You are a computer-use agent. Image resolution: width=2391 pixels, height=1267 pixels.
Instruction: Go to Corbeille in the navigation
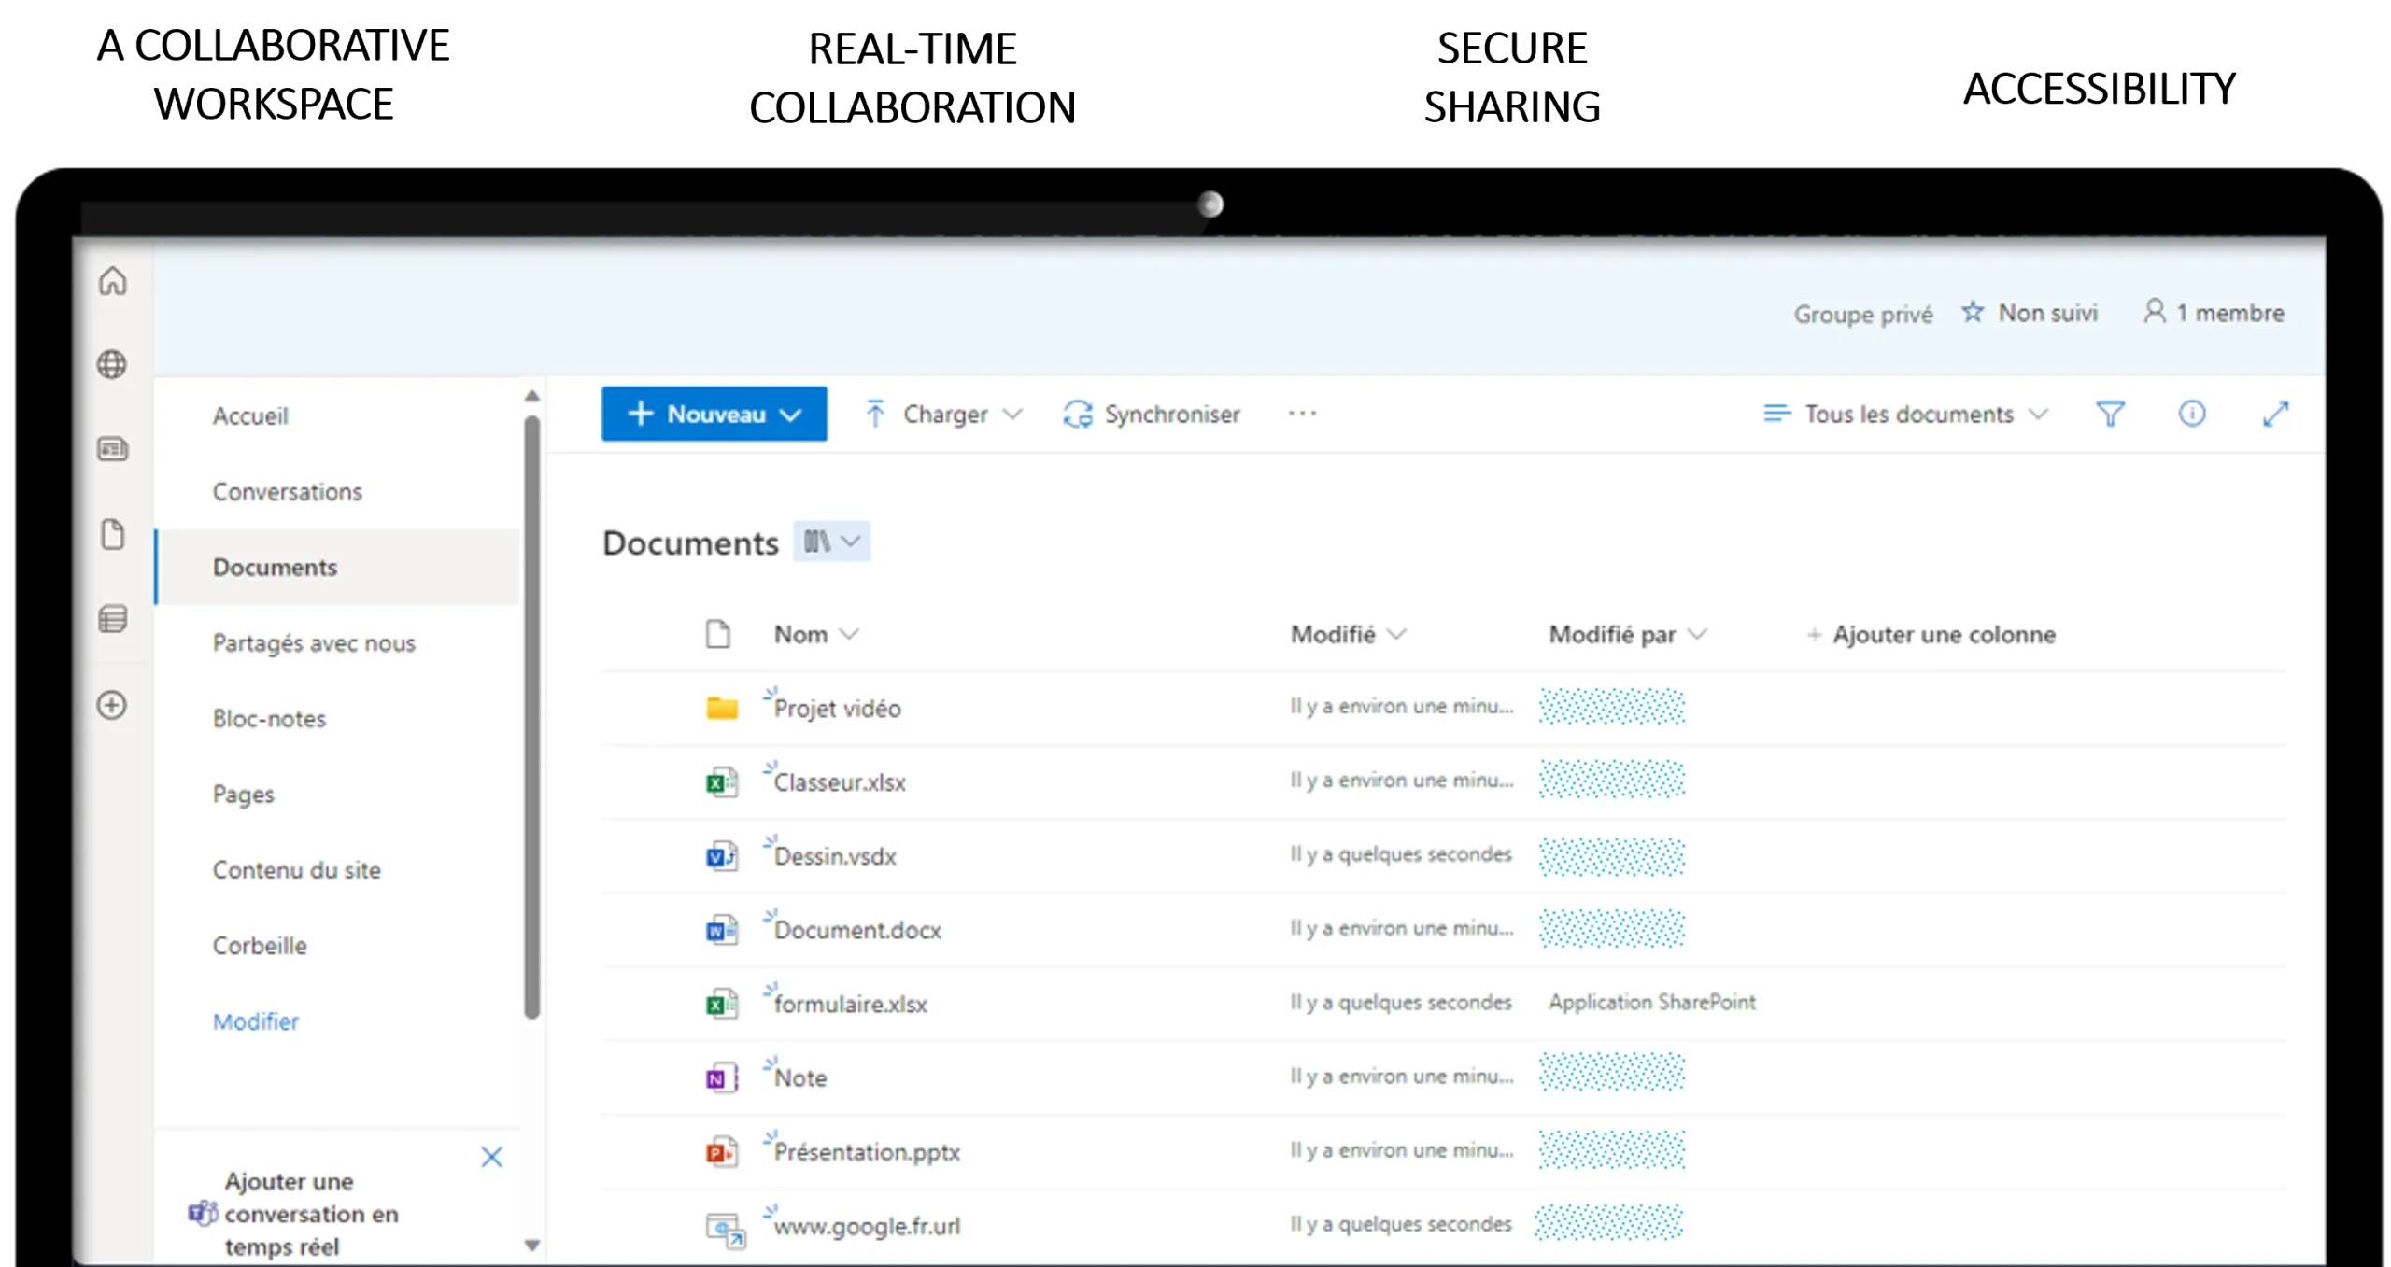[260, 946]
